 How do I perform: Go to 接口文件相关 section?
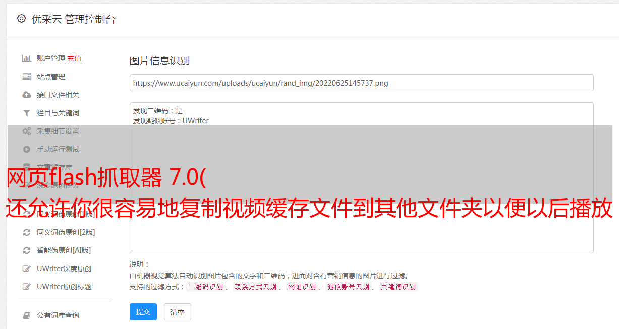click(58, 95)
